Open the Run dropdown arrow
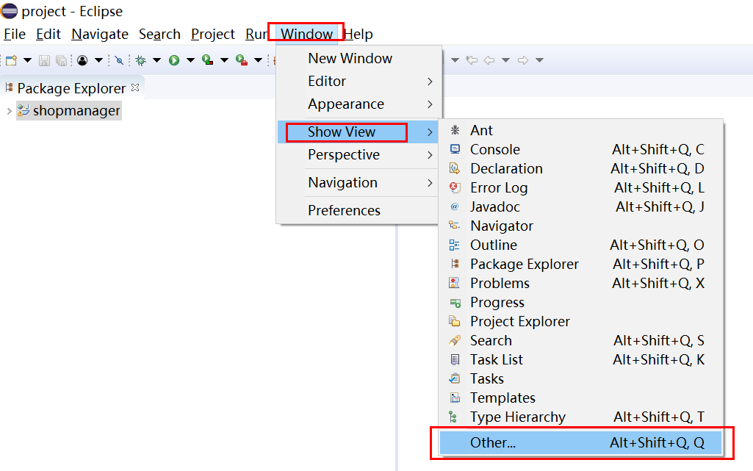753x471 pixels. [x=191, y=60]
